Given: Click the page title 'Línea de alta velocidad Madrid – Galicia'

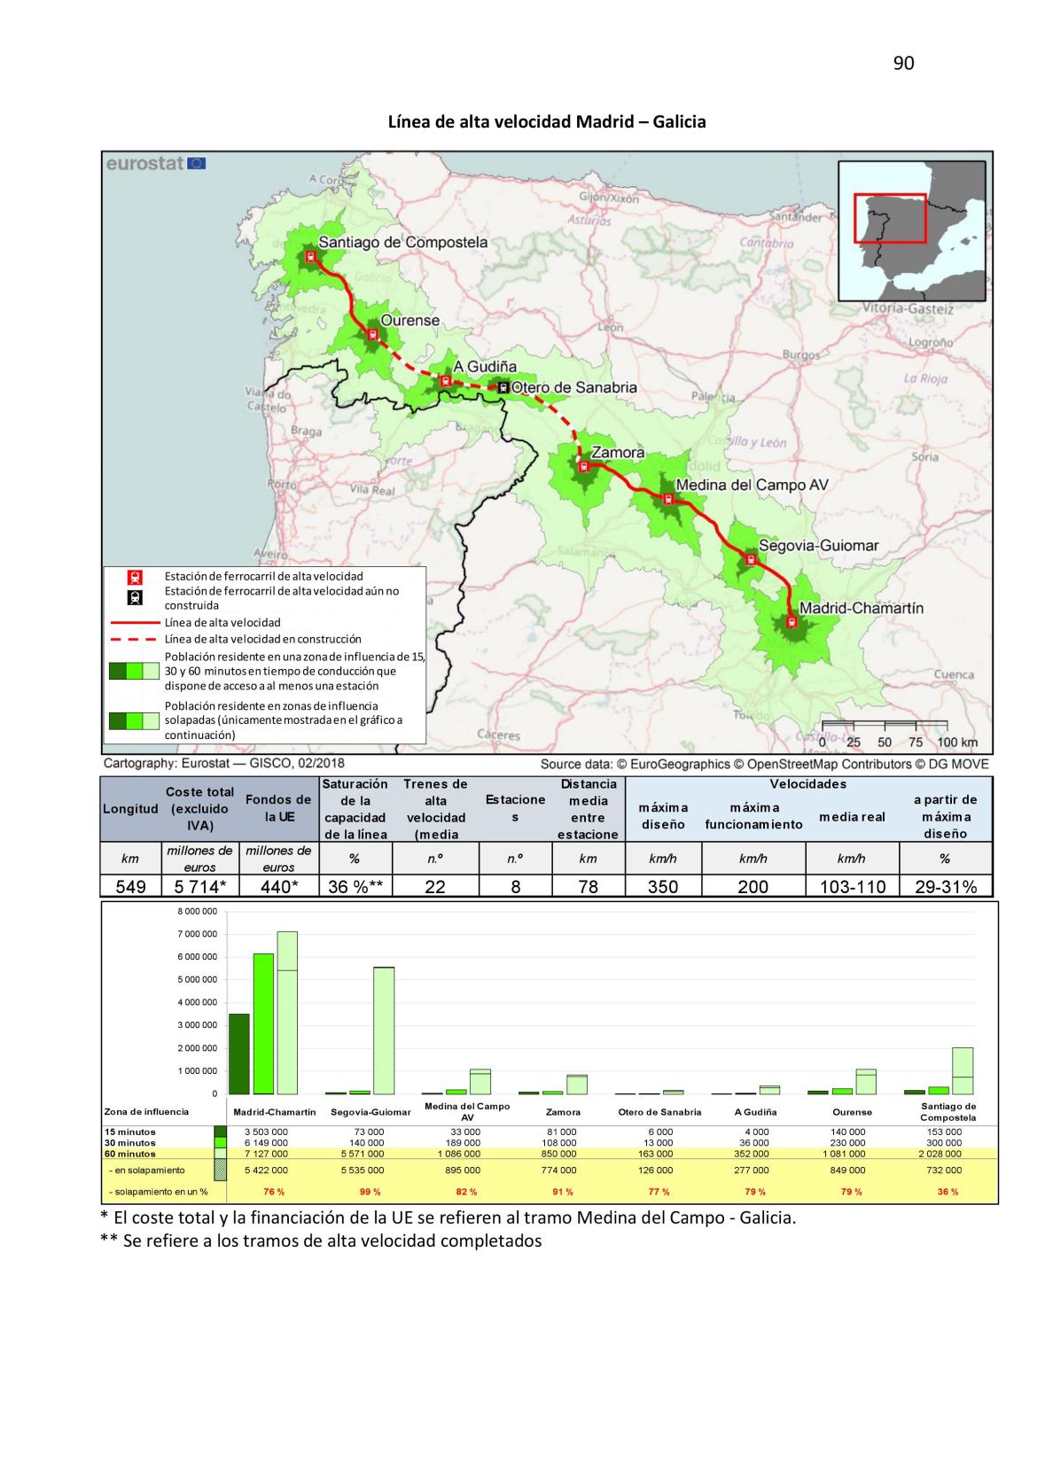Looking at the screenshot, I should (547, 122).
